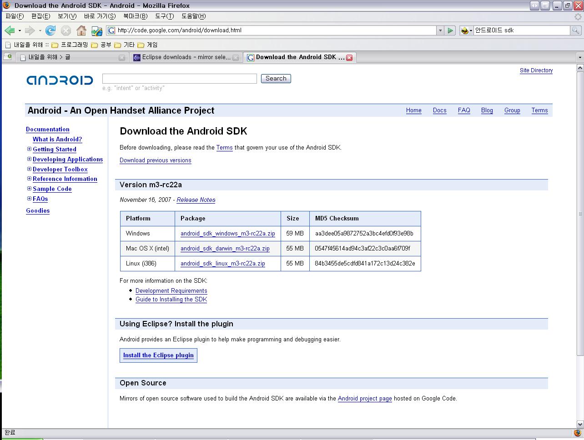Click the URL address field
Viewport: 584px width, 440px height.
(x=275, y=30)
